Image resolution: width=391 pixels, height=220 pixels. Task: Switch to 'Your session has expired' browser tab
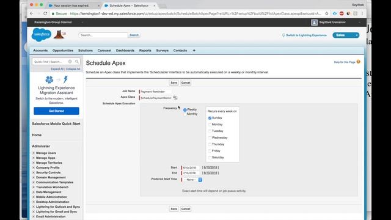coord(74,5)
